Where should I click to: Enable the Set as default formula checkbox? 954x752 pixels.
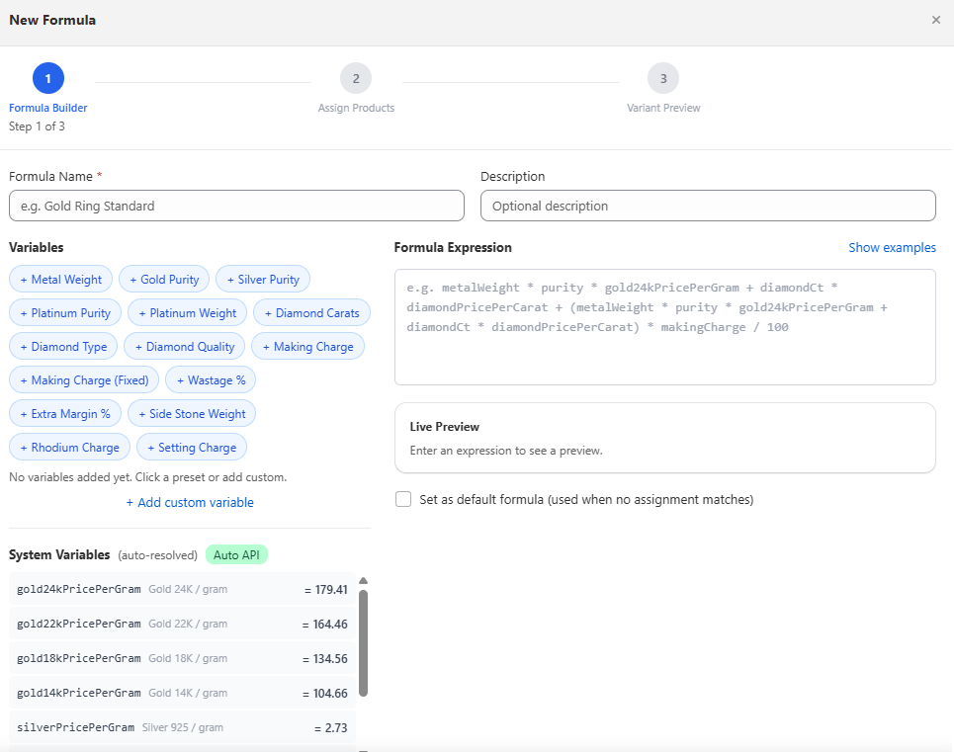(403, 500)
